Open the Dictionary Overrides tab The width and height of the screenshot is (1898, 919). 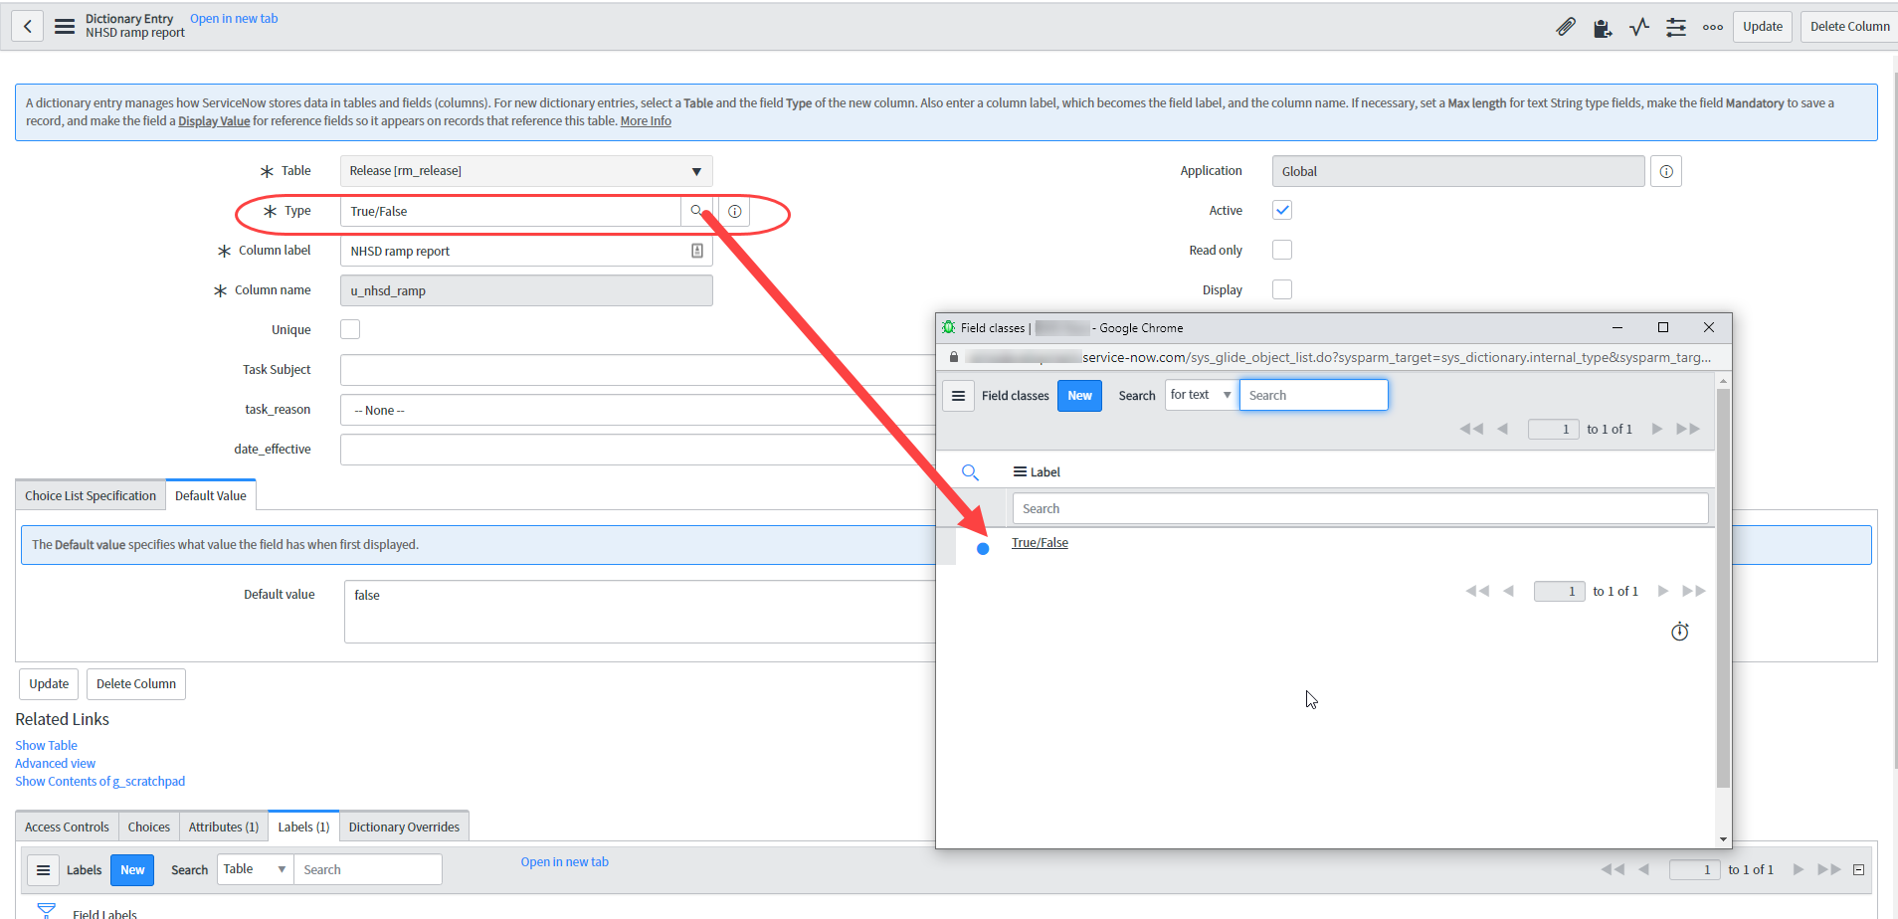point(403,826)
